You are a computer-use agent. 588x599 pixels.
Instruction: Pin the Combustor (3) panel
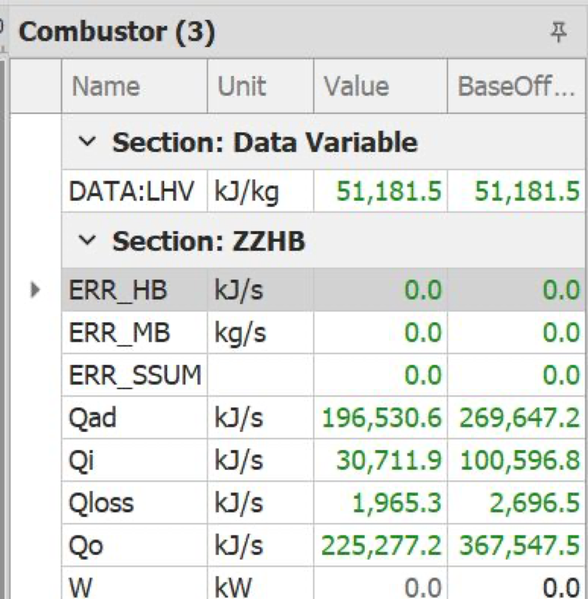tap(558, 32)
